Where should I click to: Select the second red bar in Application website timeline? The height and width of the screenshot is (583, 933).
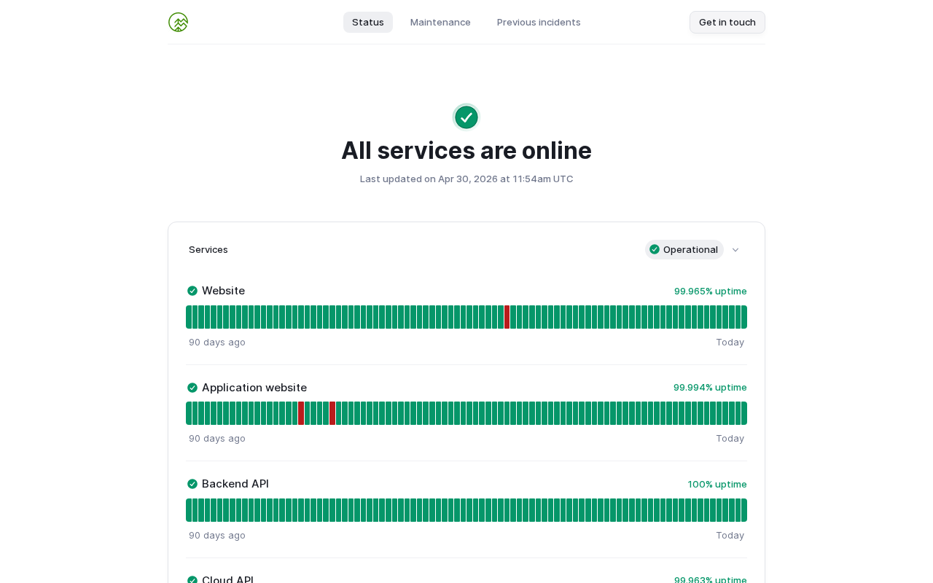pyautogui.click(x=332, y=413)
